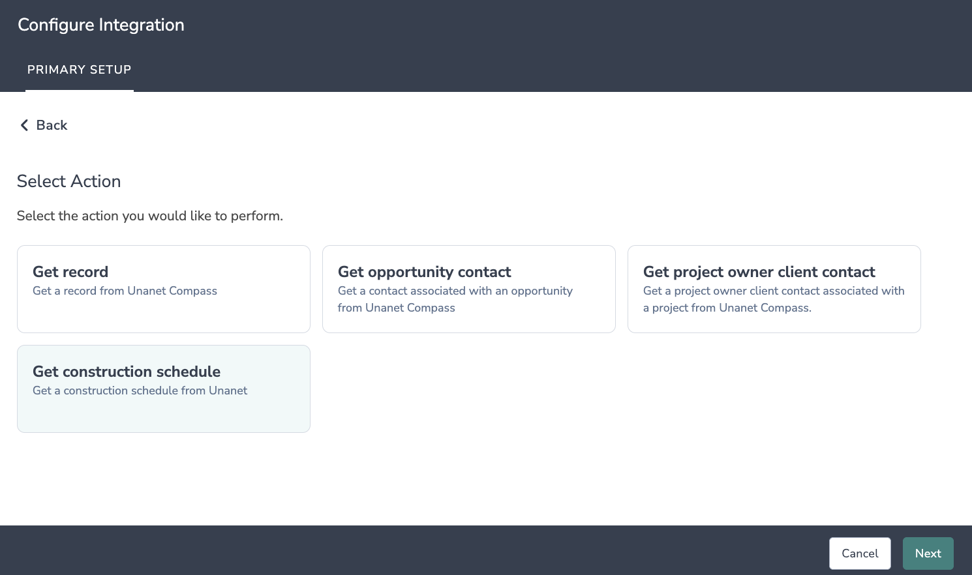Click the Select Action heading
Image resolution: width=972 pixels, height=575 pixels.
(x=68, y=181)
